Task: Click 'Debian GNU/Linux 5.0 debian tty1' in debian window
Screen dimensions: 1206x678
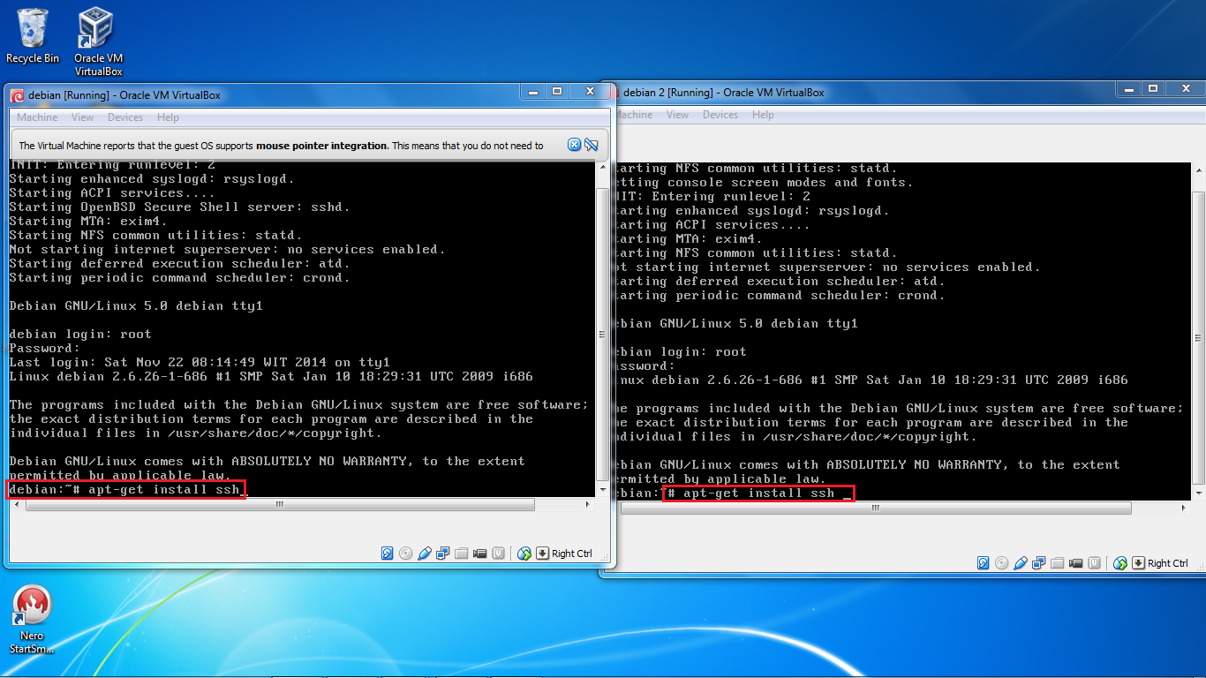Action: (136, 306)
